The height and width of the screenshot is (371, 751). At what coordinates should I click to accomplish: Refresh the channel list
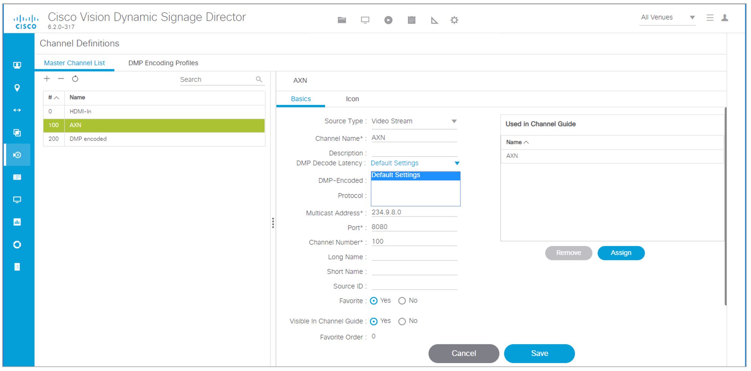pos(75,78)
